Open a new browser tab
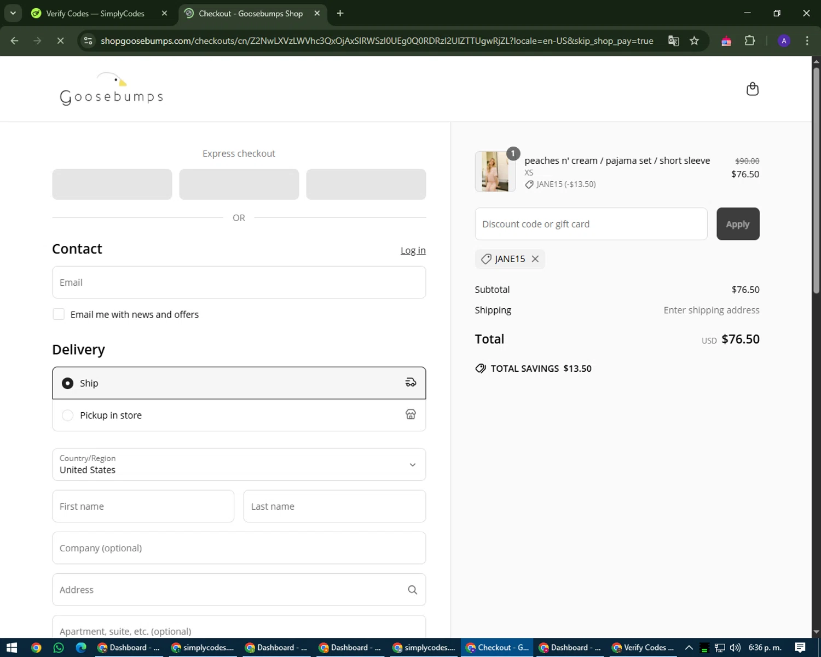 (x=340, y=13)
